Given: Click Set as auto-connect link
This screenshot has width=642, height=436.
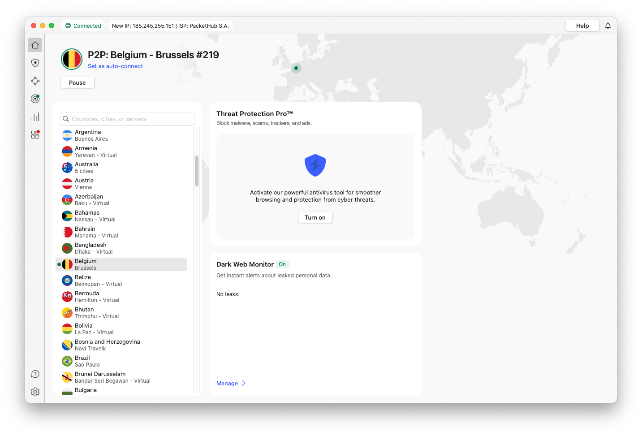Looking at the screenshot, I should (x=115, y=66).
